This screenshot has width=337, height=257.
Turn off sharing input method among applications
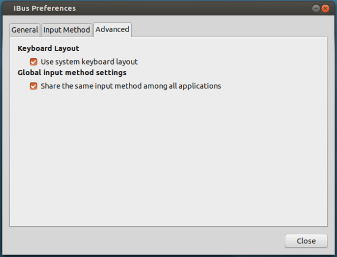click(34, 86)
